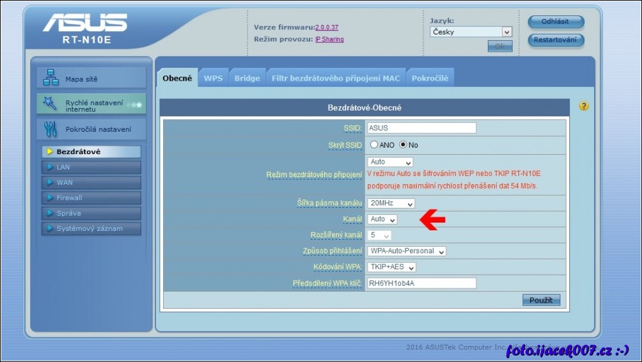Open the WAN sidebar menu item
The height and width of the screenshot is (362, 642).
91,182
